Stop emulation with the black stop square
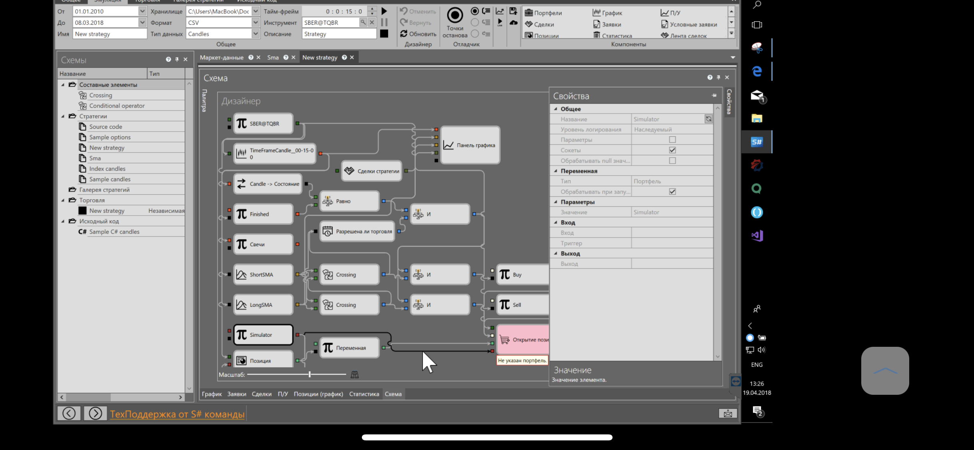974x450 pixels. tap(384, 34)
